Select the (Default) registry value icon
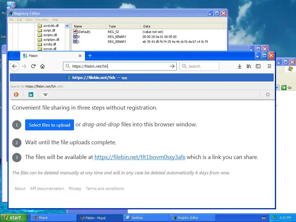The height and width of the screenshot is (222, 296). (x=75, y=32)
